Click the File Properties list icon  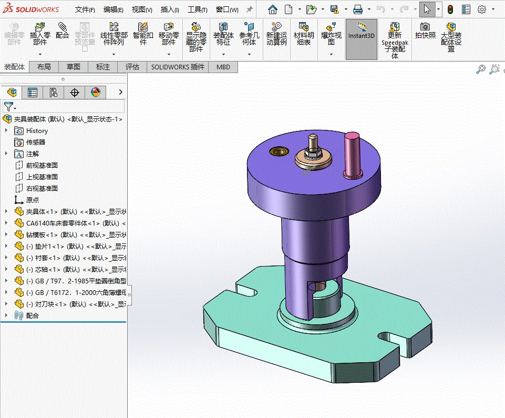[x=466, y=9]
